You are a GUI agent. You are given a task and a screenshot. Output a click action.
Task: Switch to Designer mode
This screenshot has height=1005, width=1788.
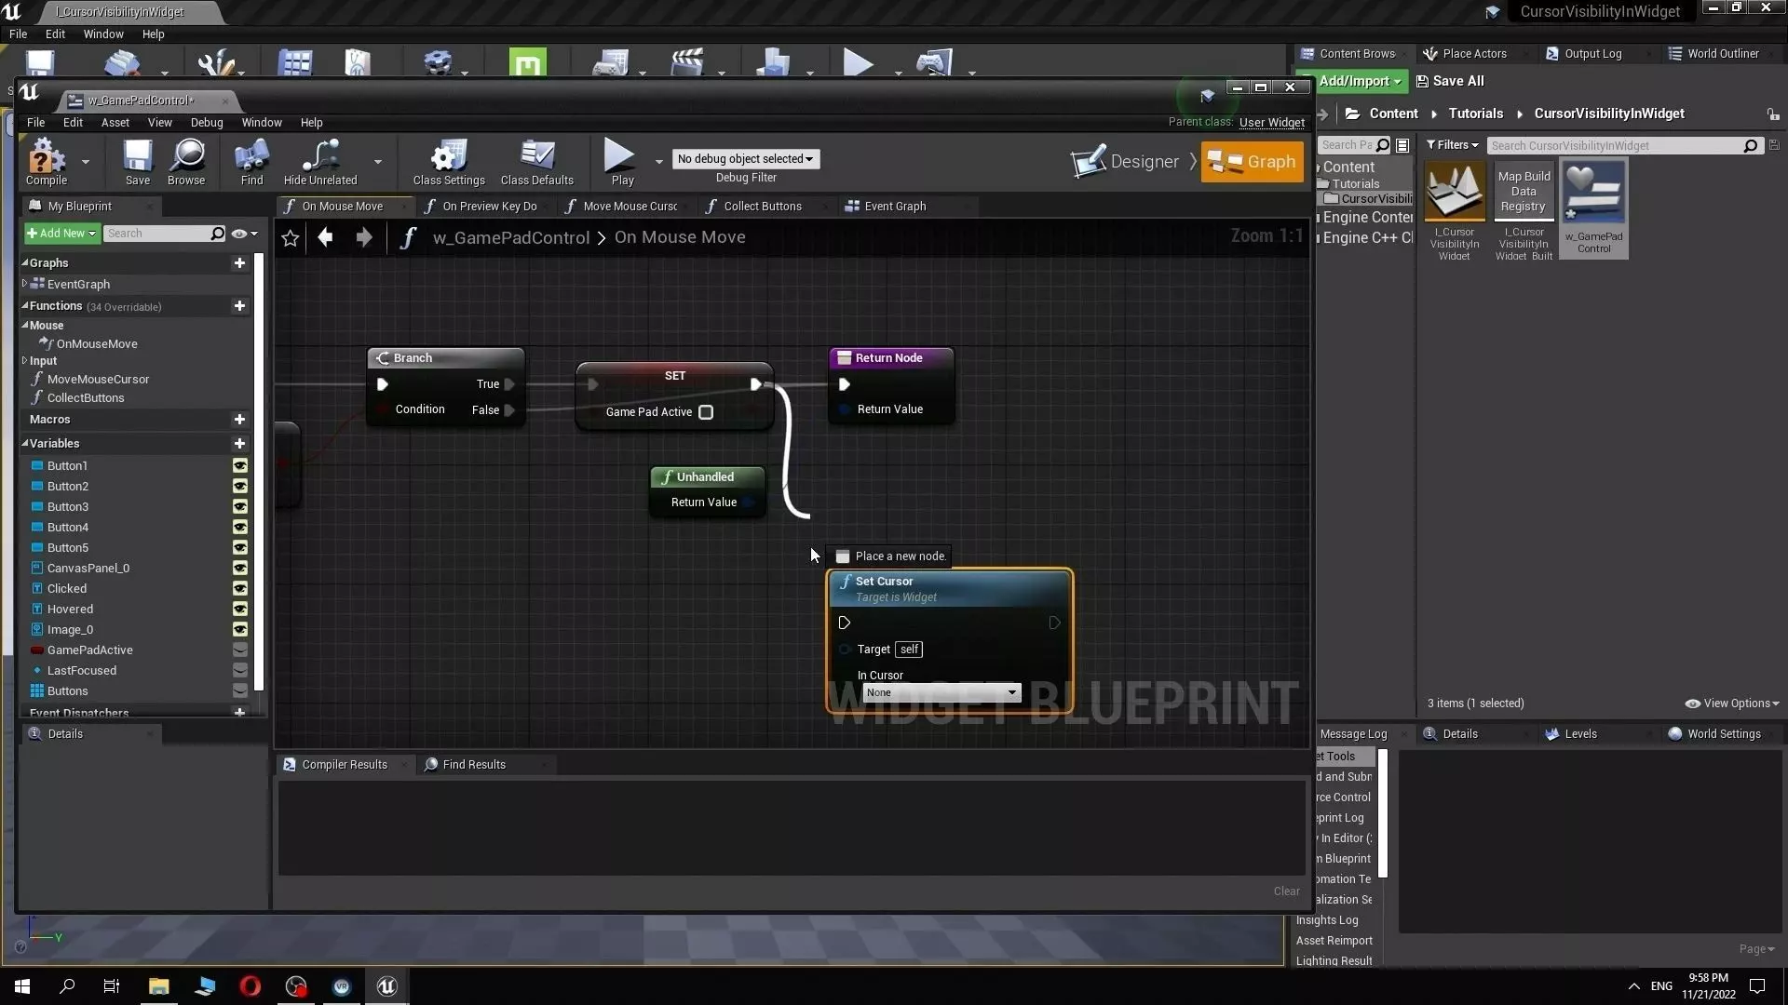pyautogui.click(x=1127, y=162)
